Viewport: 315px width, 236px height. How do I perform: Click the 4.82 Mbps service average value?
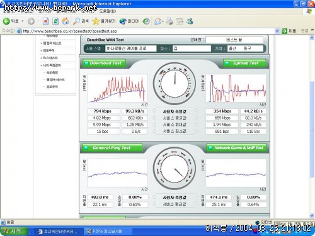pyautogui.click(x=103, y=118)
